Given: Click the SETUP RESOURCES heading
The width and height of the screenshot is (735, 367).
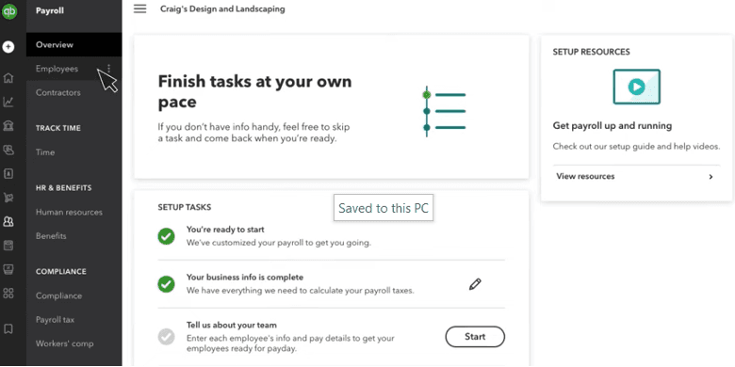Looking at the screenshot, I should [x=591, y=52].
